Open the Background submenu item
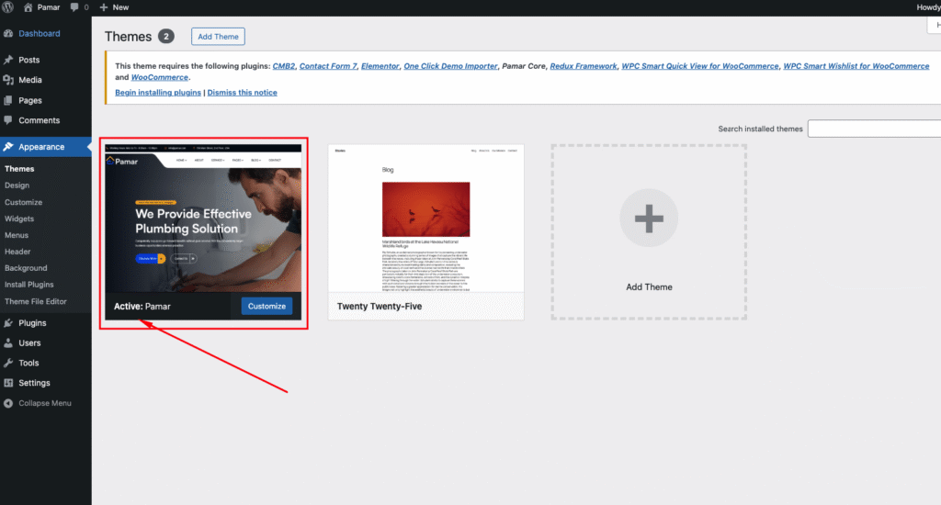This screenshot has height=505, width=941. pos(26,268)
